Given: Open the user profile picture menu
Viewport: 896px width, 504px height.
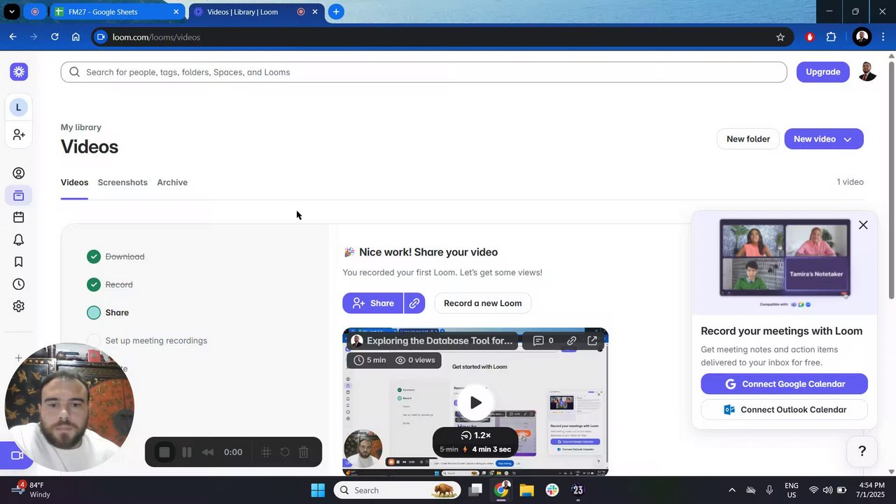Looking at the screenshot, I should coord(867,71).
